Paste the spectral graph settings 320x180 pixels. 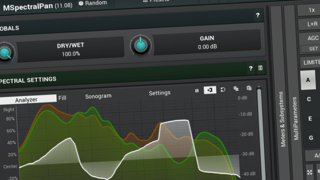[249, 88]
